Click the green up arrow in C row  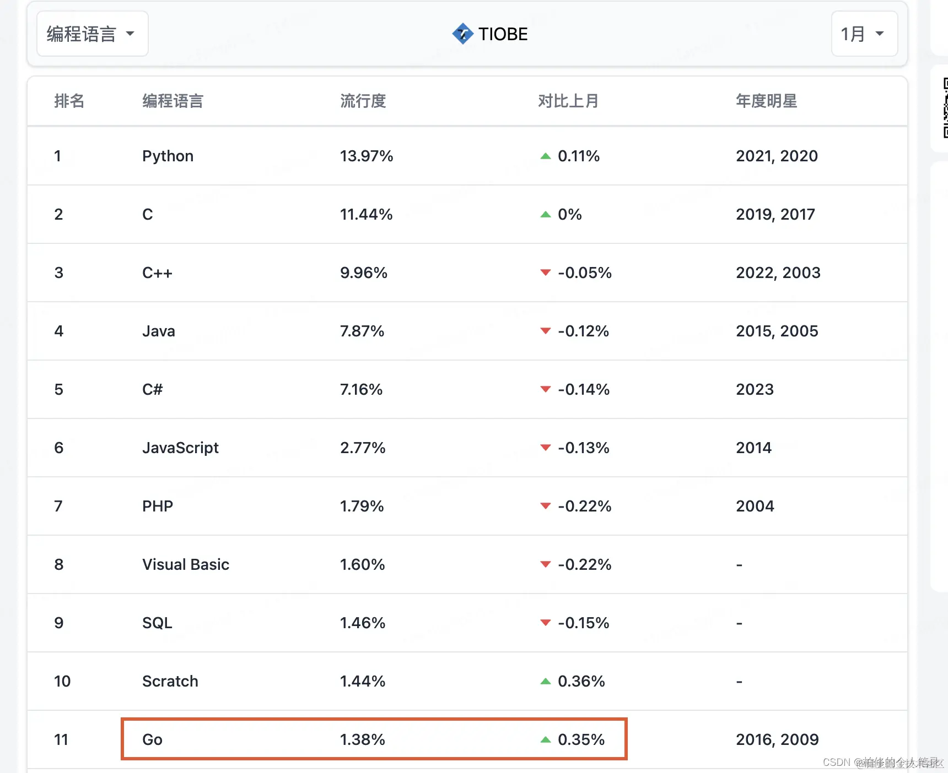click(546, 215)
